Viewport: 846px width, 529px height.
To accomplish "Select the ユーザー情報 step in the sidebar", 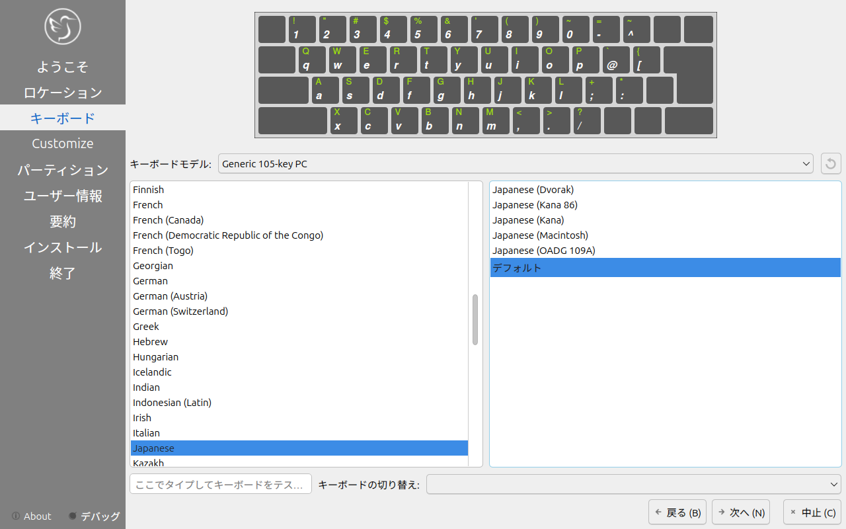I will point(63,196).
